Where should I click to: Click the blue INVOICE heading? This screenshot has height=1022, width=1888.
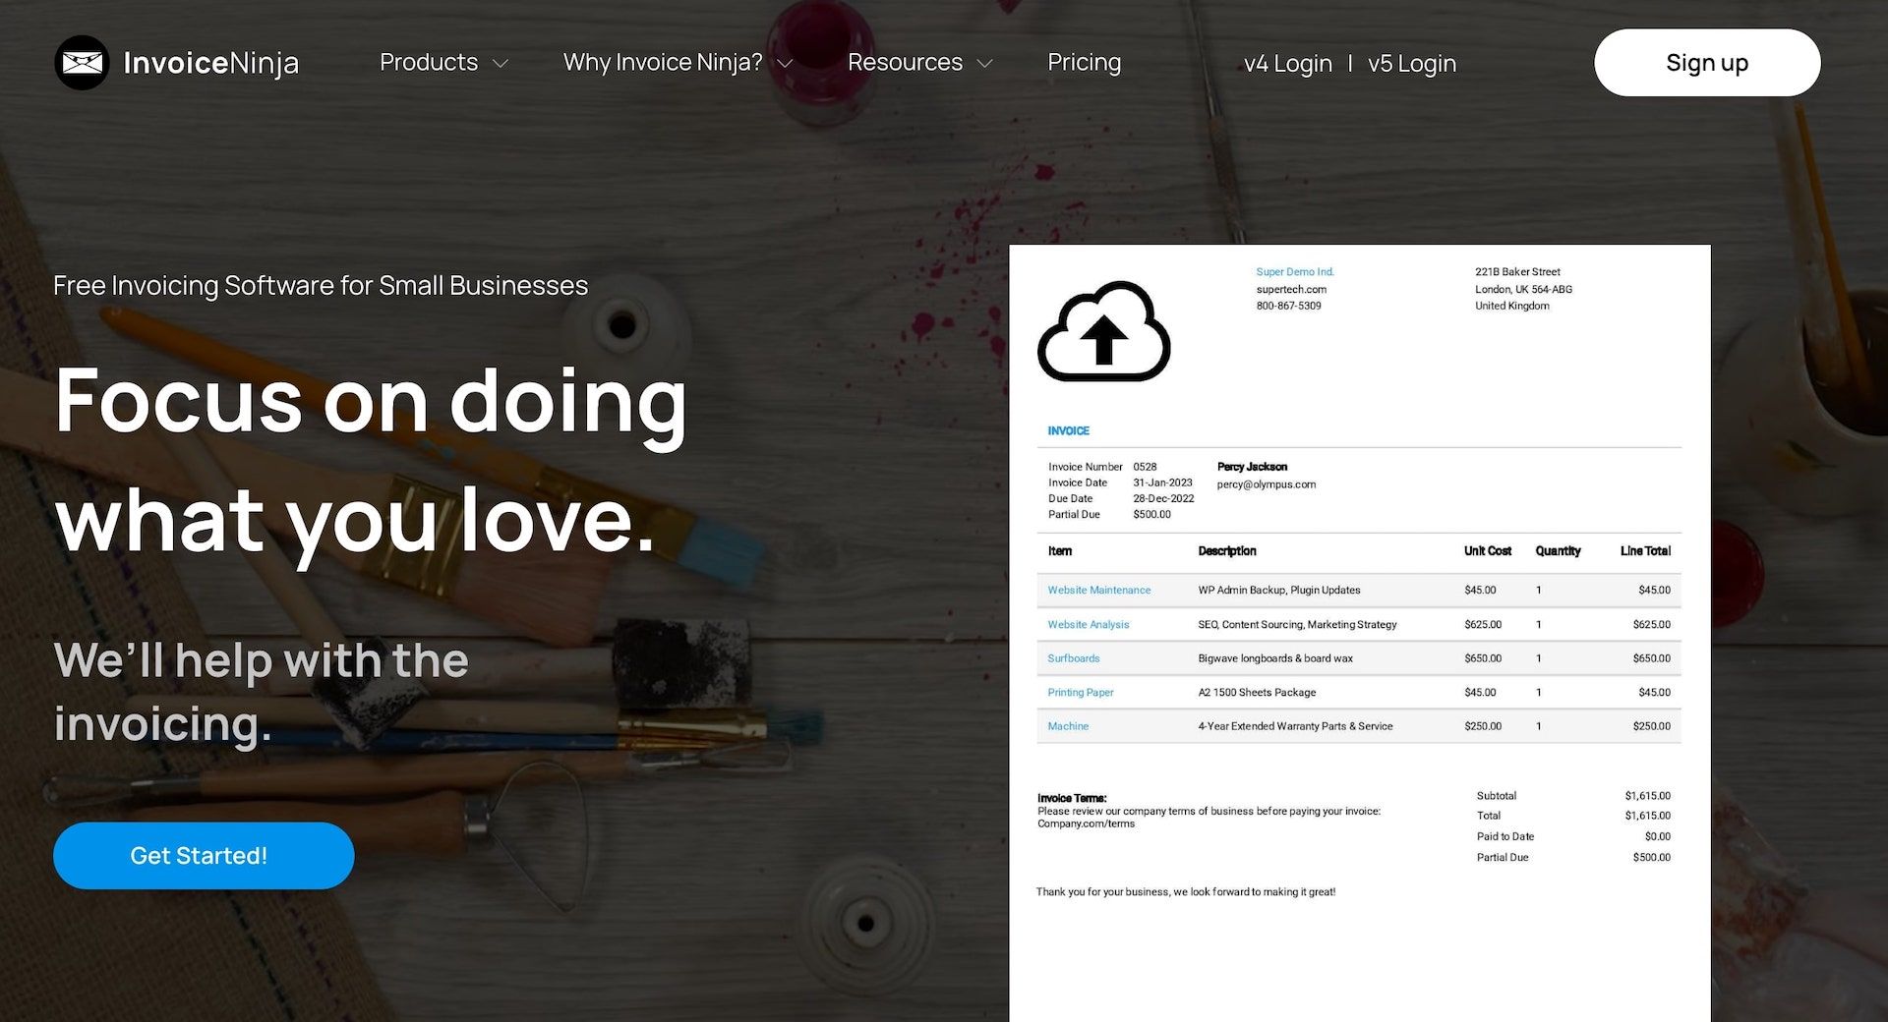tap(1068, 431)
